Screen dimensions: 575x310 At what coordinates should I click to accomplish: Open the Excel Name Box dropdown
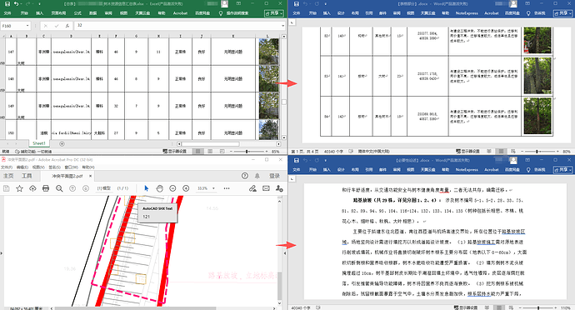click(27, 26)
